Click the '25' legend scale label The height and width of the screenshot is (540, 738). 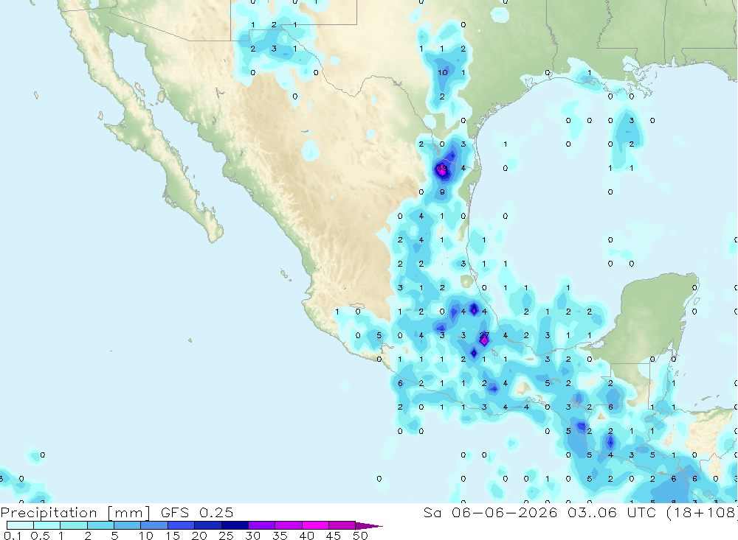pyautogui.click(x=227, y=536)
